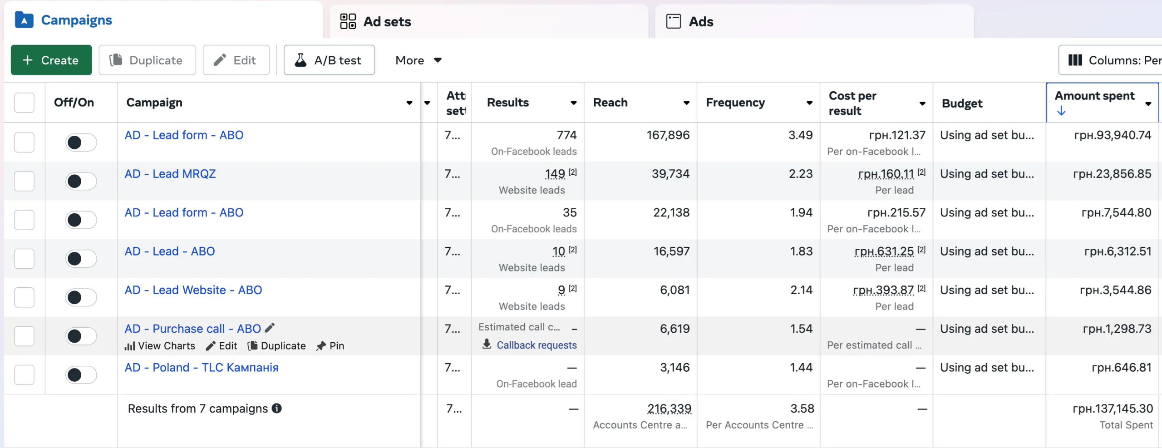Click the A/B test button
Screen dimensions: 1162x448
click(329, 60)
